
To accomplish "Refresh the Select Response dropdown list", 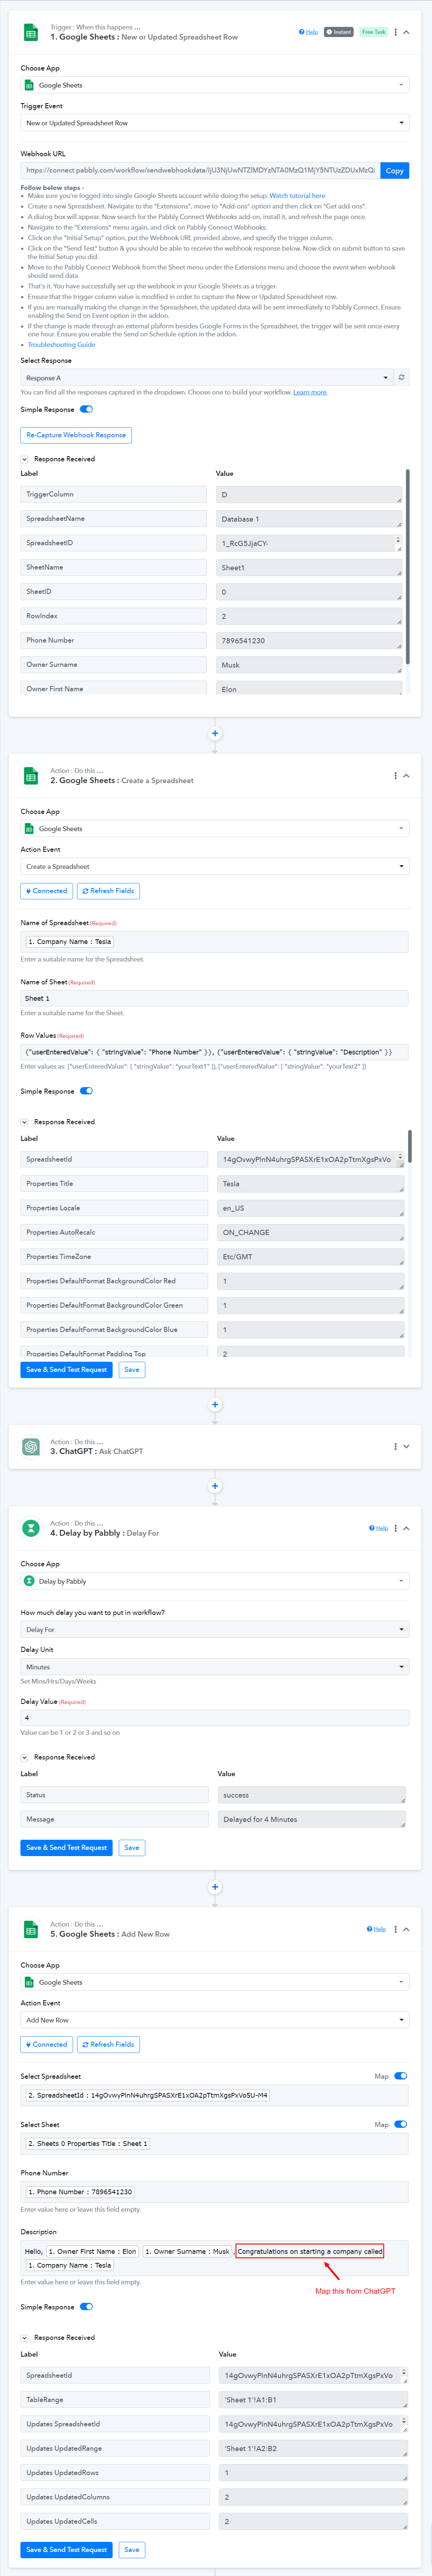I will click(x=401, y=377).
